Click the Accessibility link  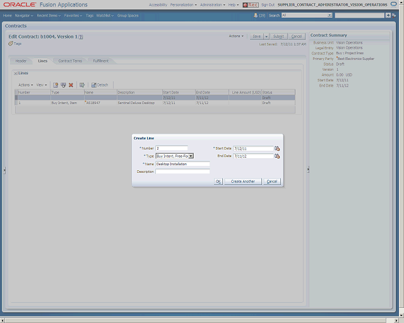(x=158, y=5)
